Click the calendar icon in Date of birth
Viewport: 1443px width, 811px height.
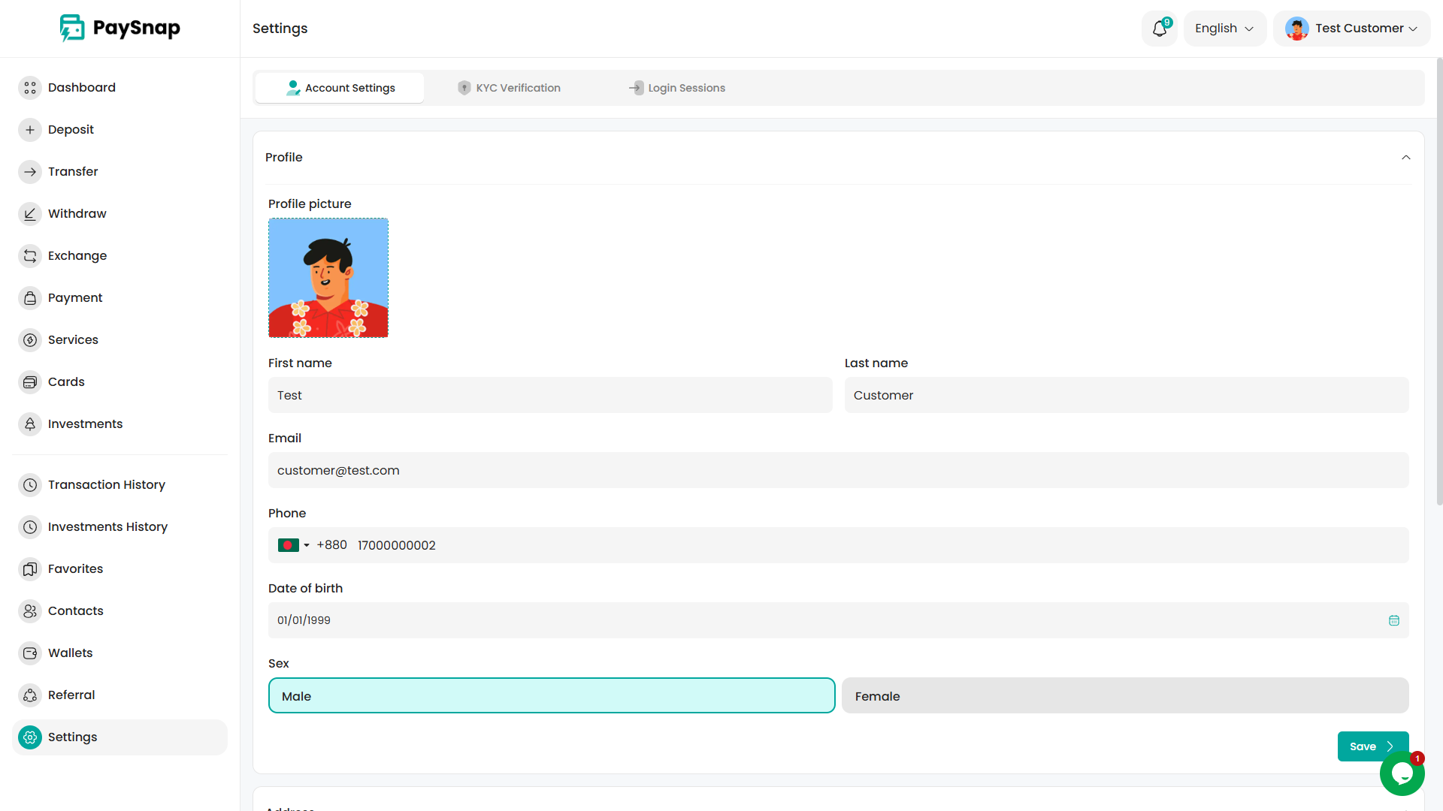coord(1393,620)
